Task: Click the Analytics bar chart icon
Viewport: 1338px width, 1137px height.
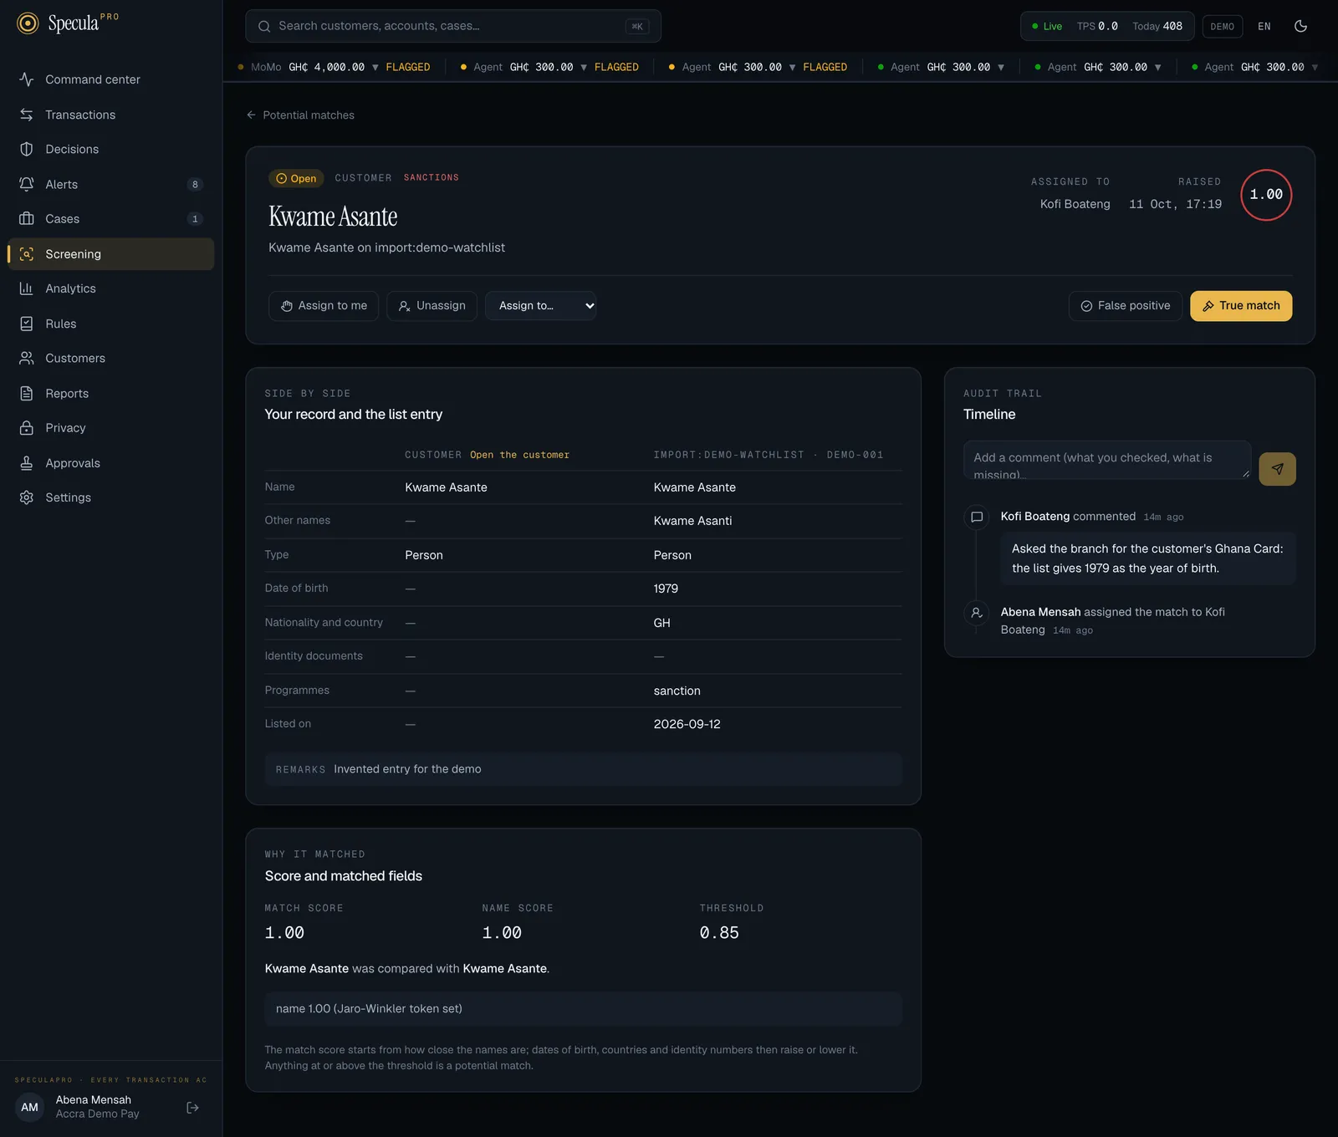Action: point(27,288)
